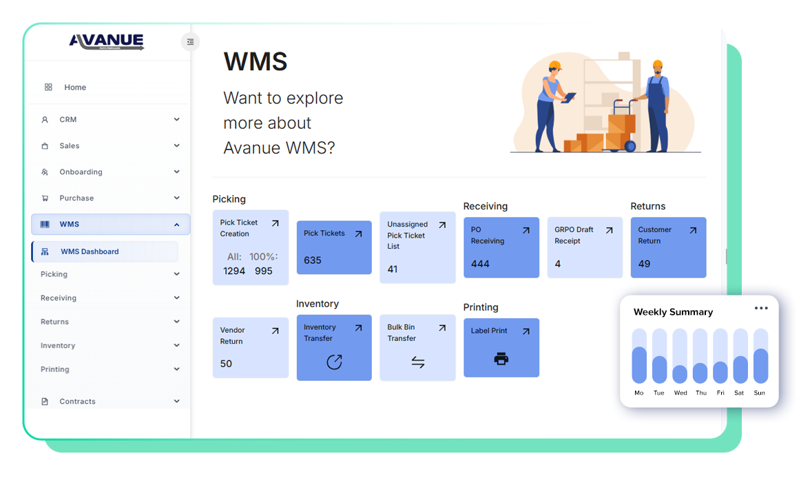This screenshot has height=496, width=801.
Task: Open the Unassigned Pick Ticket List card
Action: 418,247
